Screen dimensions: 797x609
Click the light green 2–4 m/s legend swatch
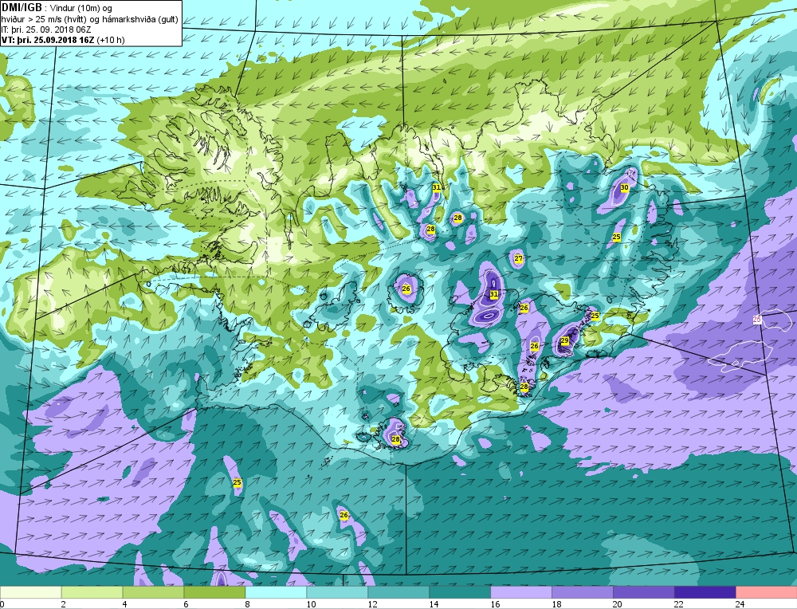(92, 592)
